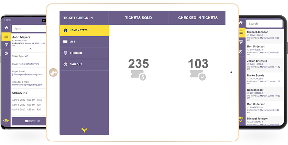Tap the list icon on left phone

click(6, 36)
